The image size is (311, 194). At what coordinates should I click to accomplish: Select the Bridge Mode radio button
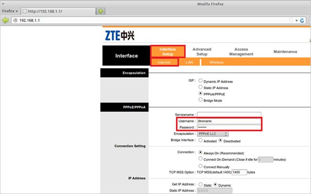point(201,100)
